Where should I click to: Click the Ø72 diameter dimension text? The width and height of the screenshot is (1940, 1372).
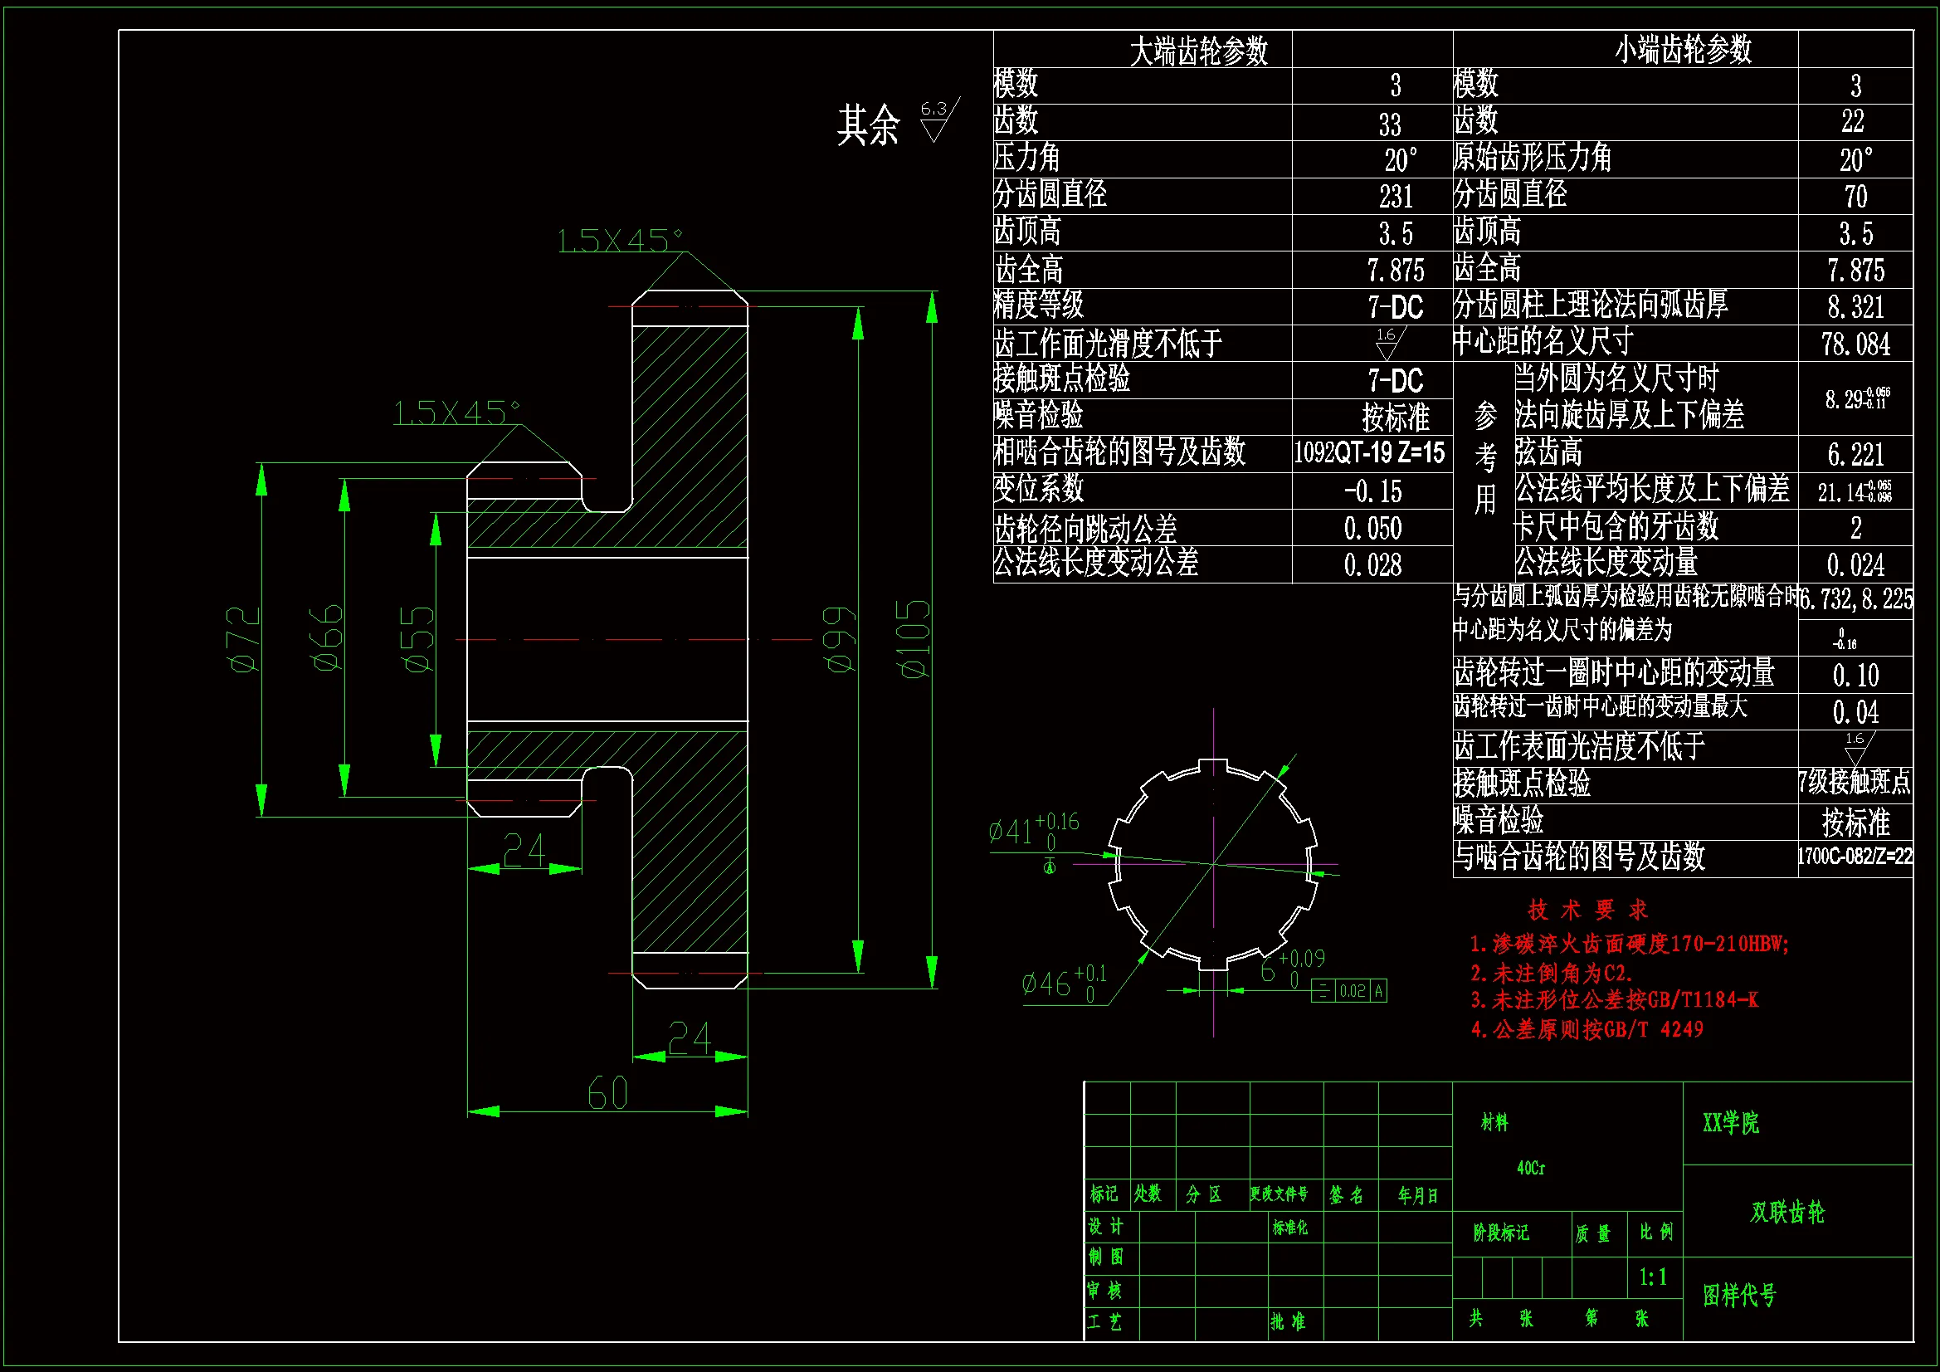[245, 639]
